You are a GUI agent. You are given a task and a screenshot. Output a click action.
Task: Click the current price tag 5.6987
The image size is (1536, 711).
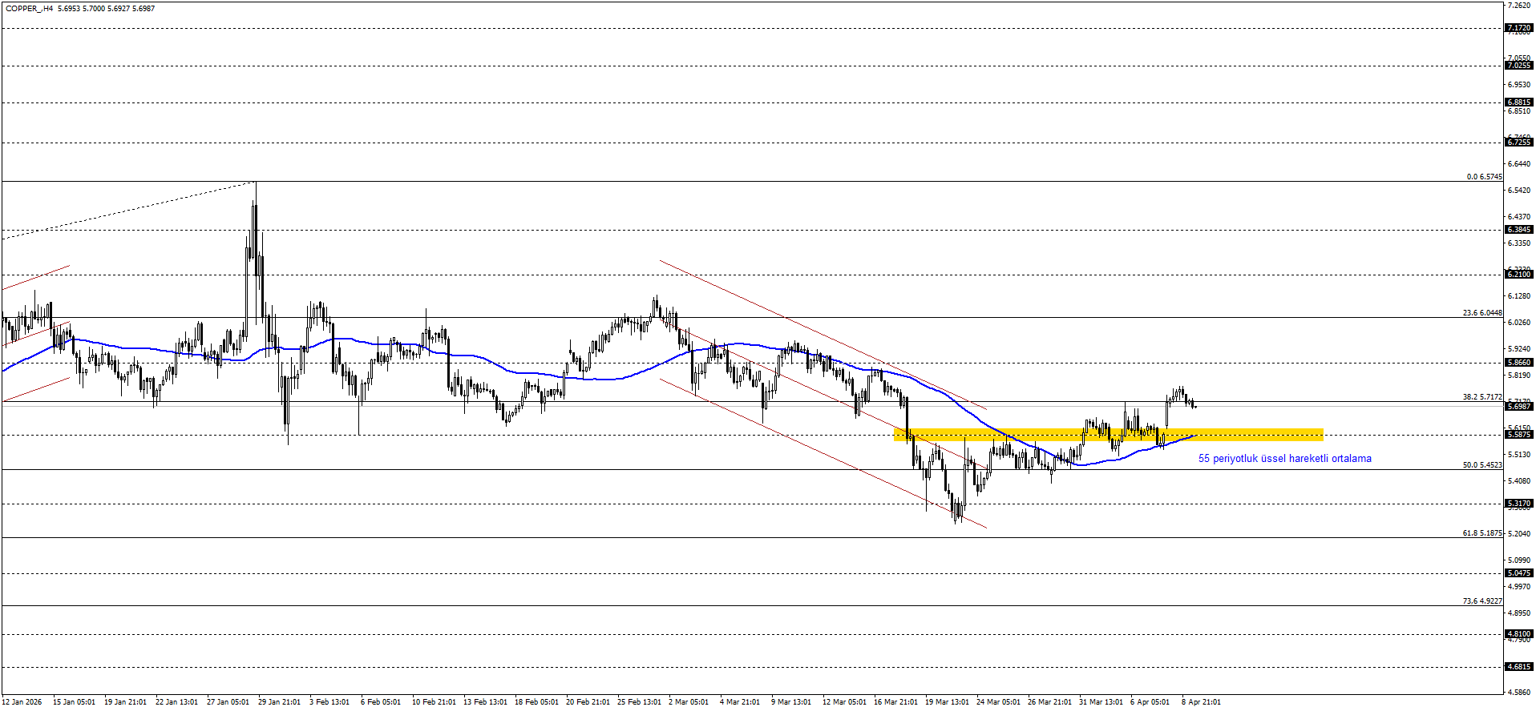(1518, 407)
